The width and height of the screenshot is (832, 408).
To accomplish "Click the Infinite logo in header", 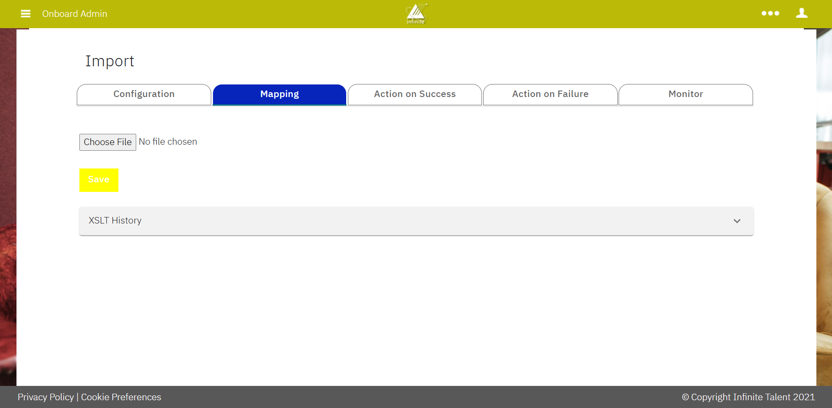I will click(x=416, y=14).
